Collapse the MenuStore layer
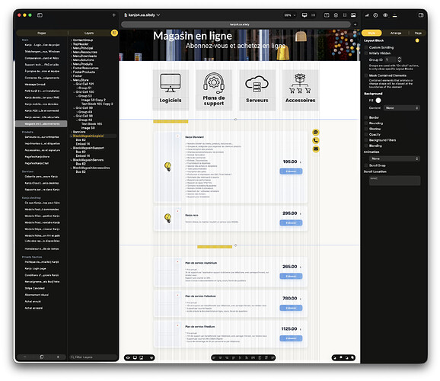Viewport: 440px width, 381px height. (72, 80)
